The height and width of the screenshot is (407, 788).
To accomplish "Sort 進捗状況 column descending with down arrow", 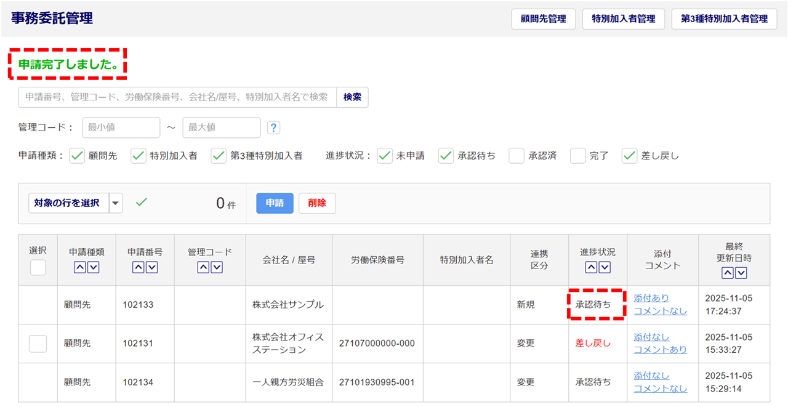I will pos(605,267).
